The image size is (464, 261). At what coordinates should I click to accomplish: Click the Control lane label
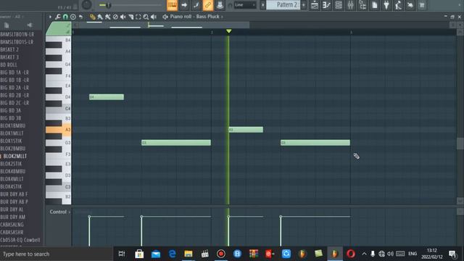coord(58,212)
